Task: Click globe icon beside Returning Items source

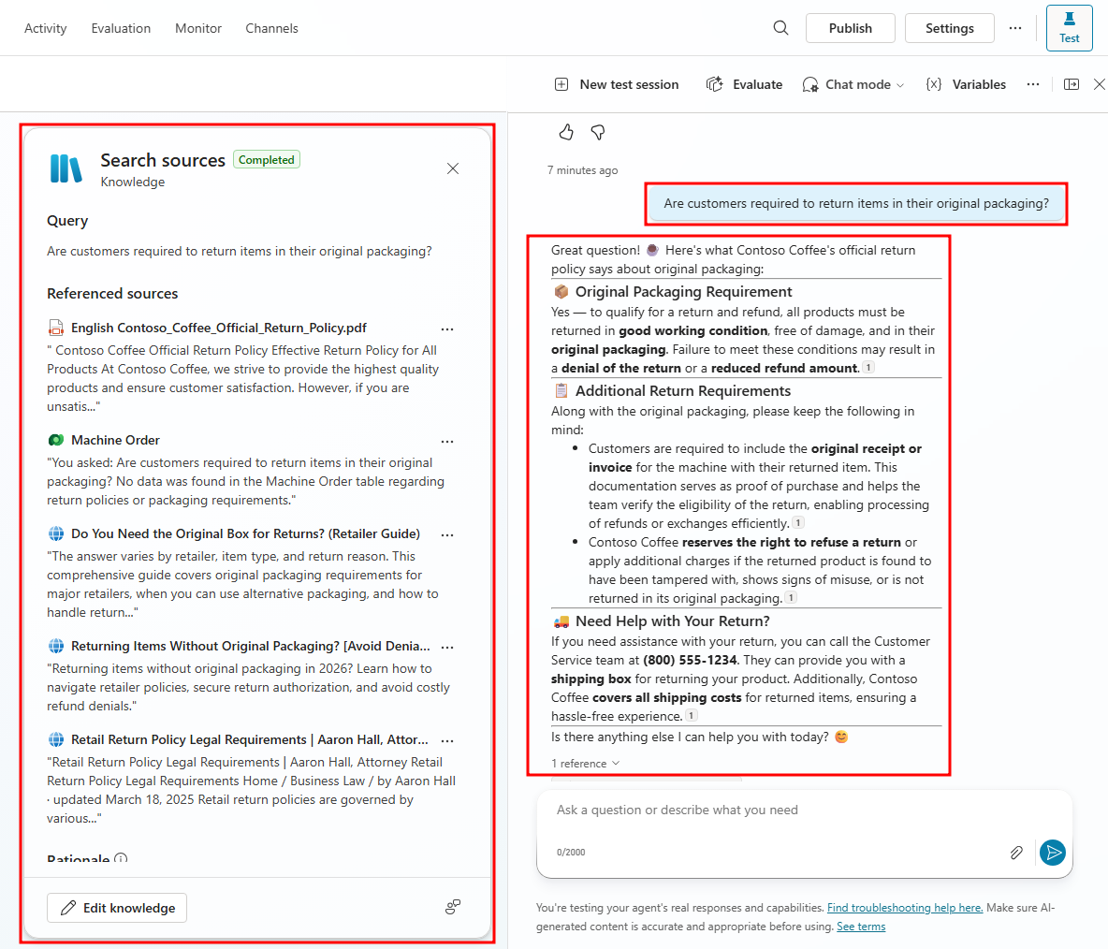Action: coord(56,646)
